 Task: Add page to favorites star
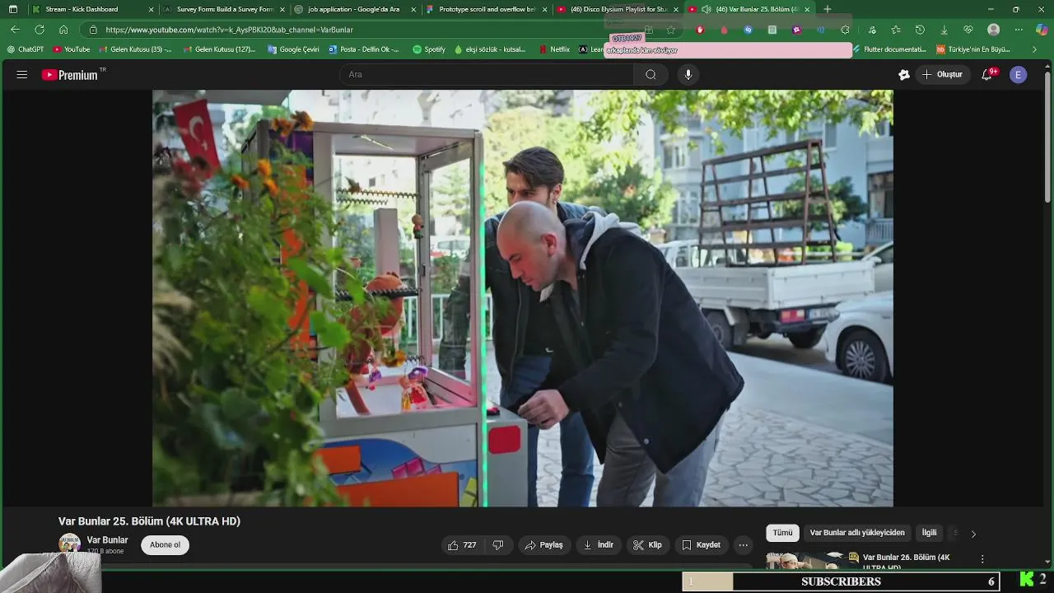click(671, 30)
